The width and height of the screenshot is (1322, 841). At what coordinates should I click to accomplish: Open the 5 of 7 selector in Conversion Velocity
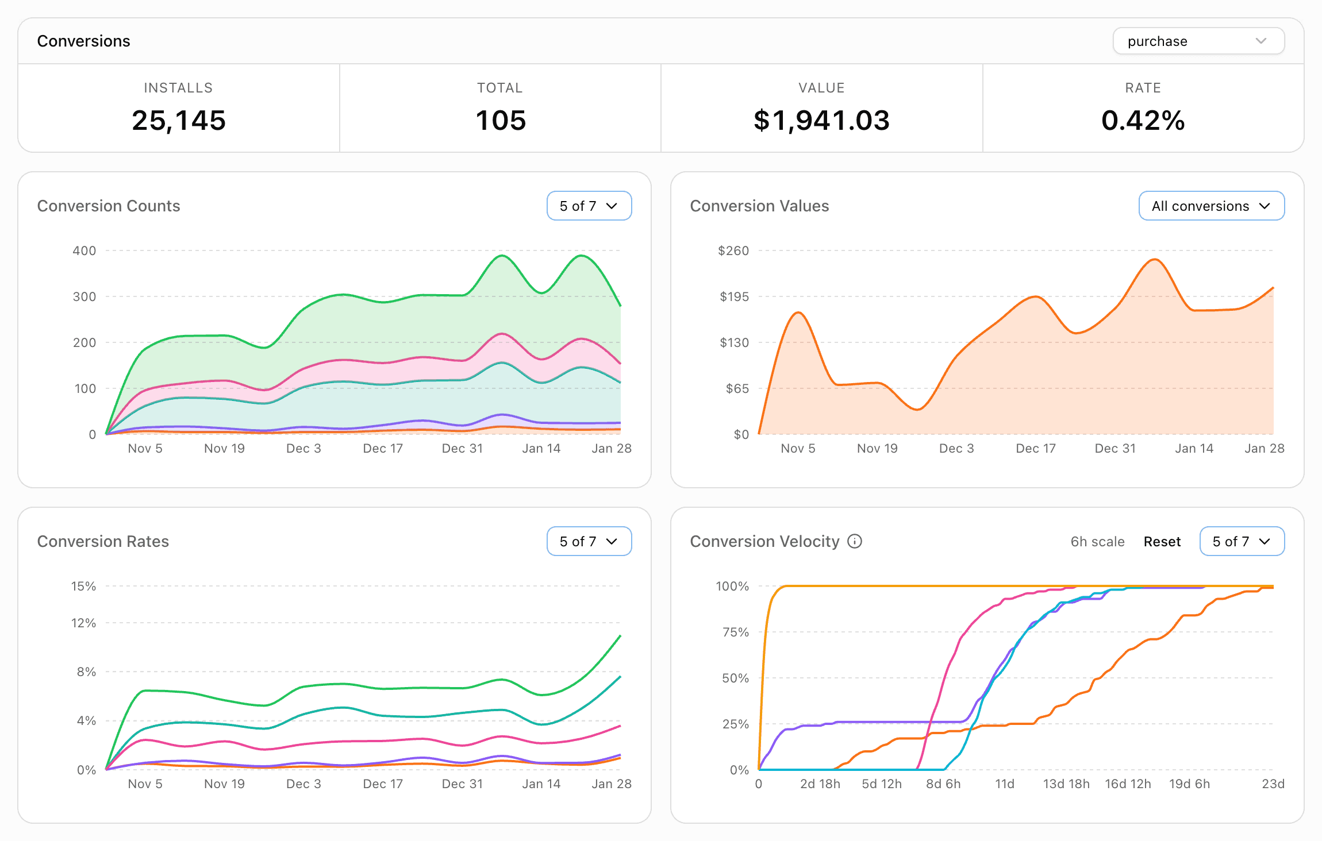tap(1242, 541)
